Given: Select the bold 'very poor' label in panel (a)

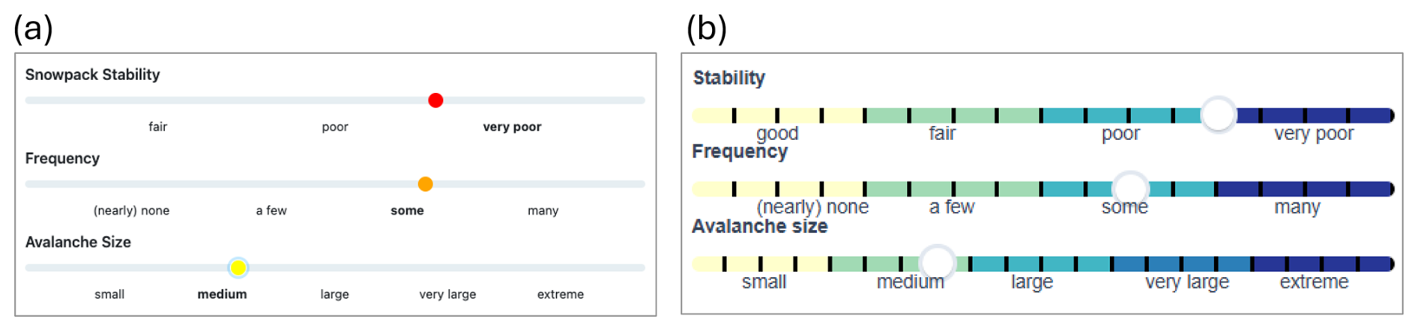Looking at the screenshot, I should coord(512,127).
